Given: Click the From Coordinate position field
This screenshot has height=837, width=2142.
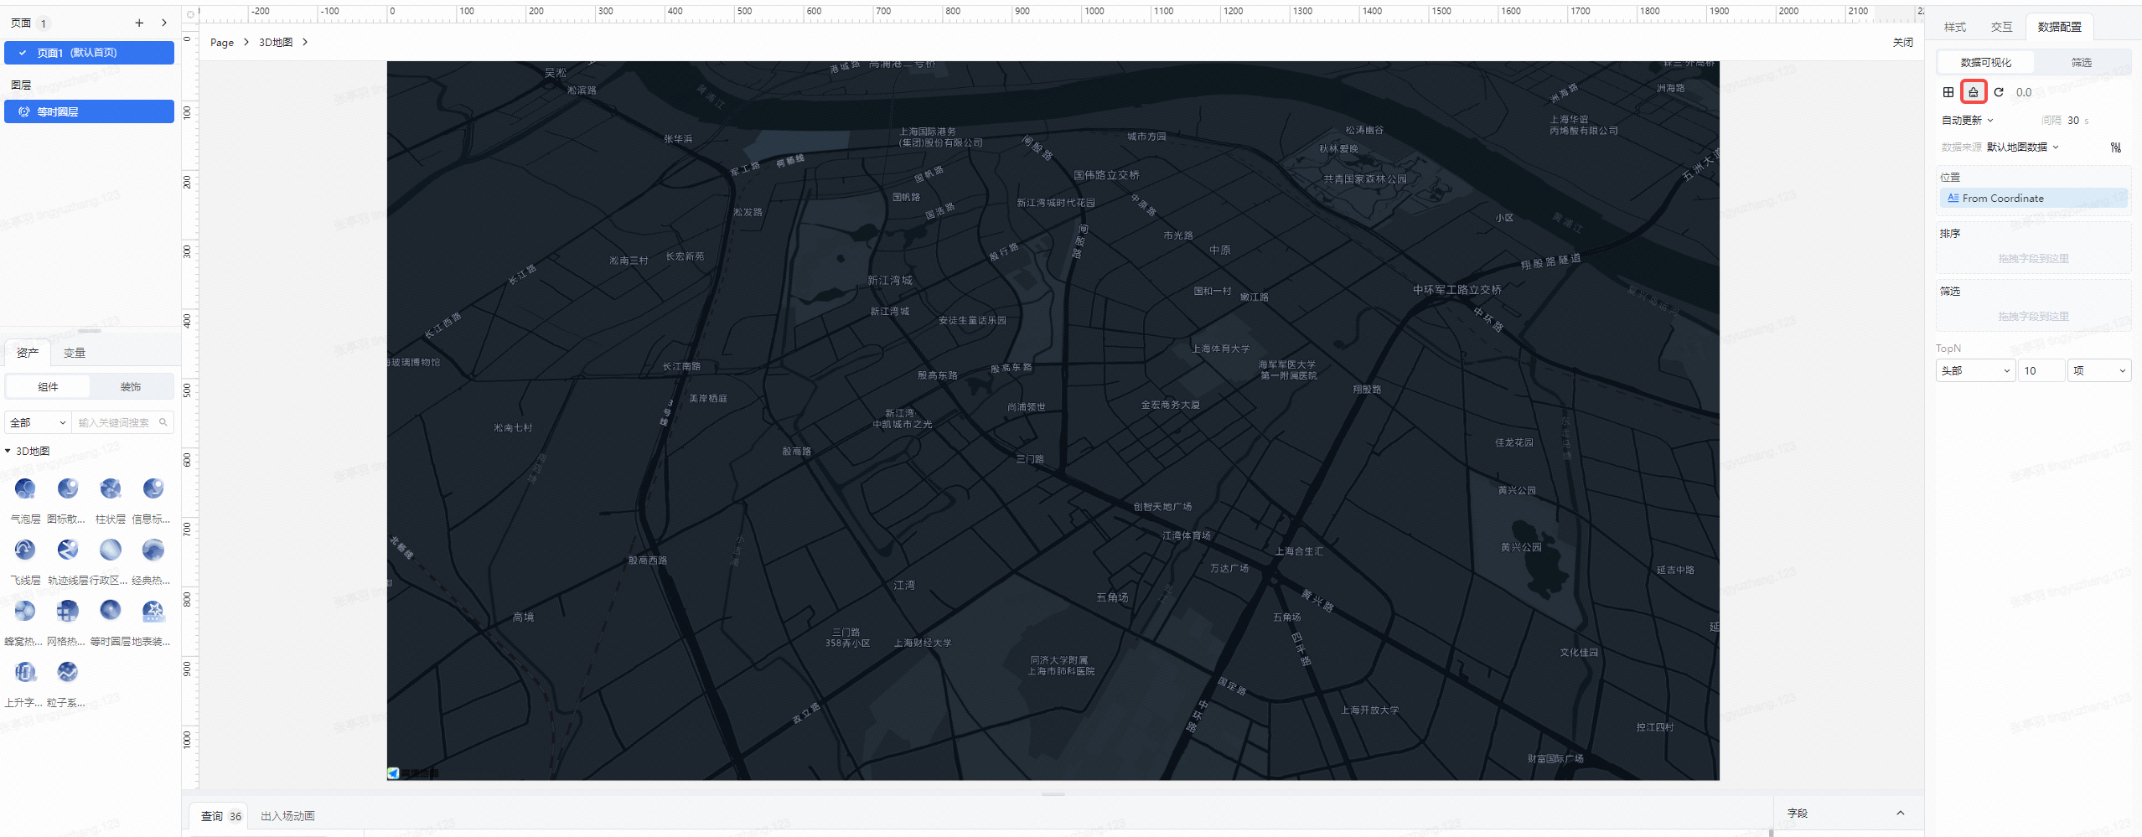Looking at the screenshot, I should click(x=2034, y=199).
